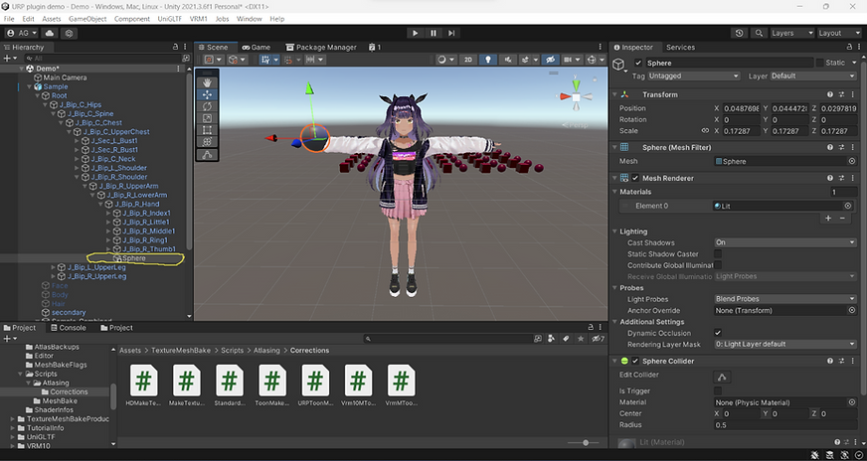Open the GameObject menu

point(87,19)
